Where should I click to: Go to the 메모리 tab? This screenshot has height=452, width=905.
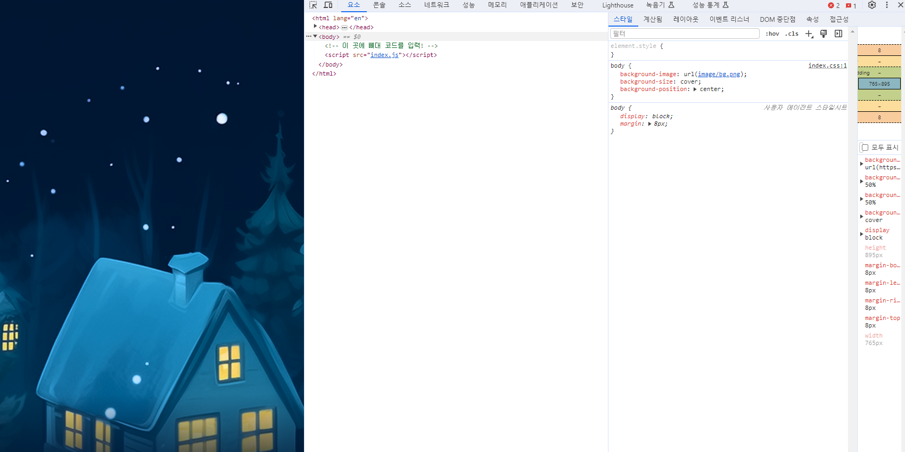click(497, 5)
